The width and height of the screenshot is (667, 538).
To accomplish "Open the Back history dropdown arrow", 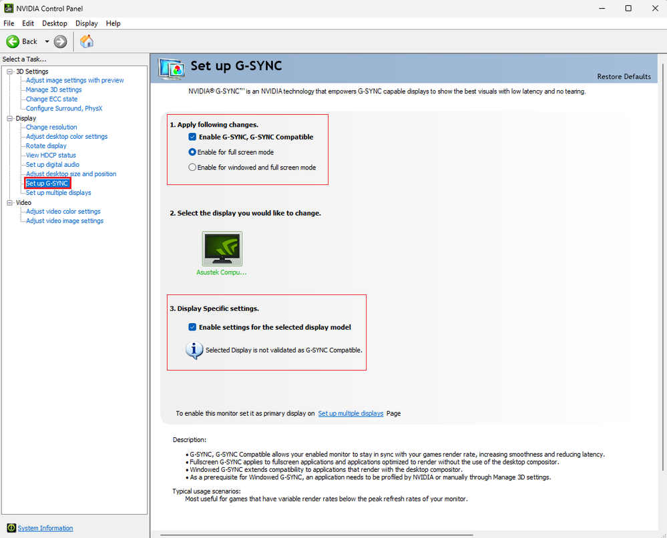I will pos(47,41).
